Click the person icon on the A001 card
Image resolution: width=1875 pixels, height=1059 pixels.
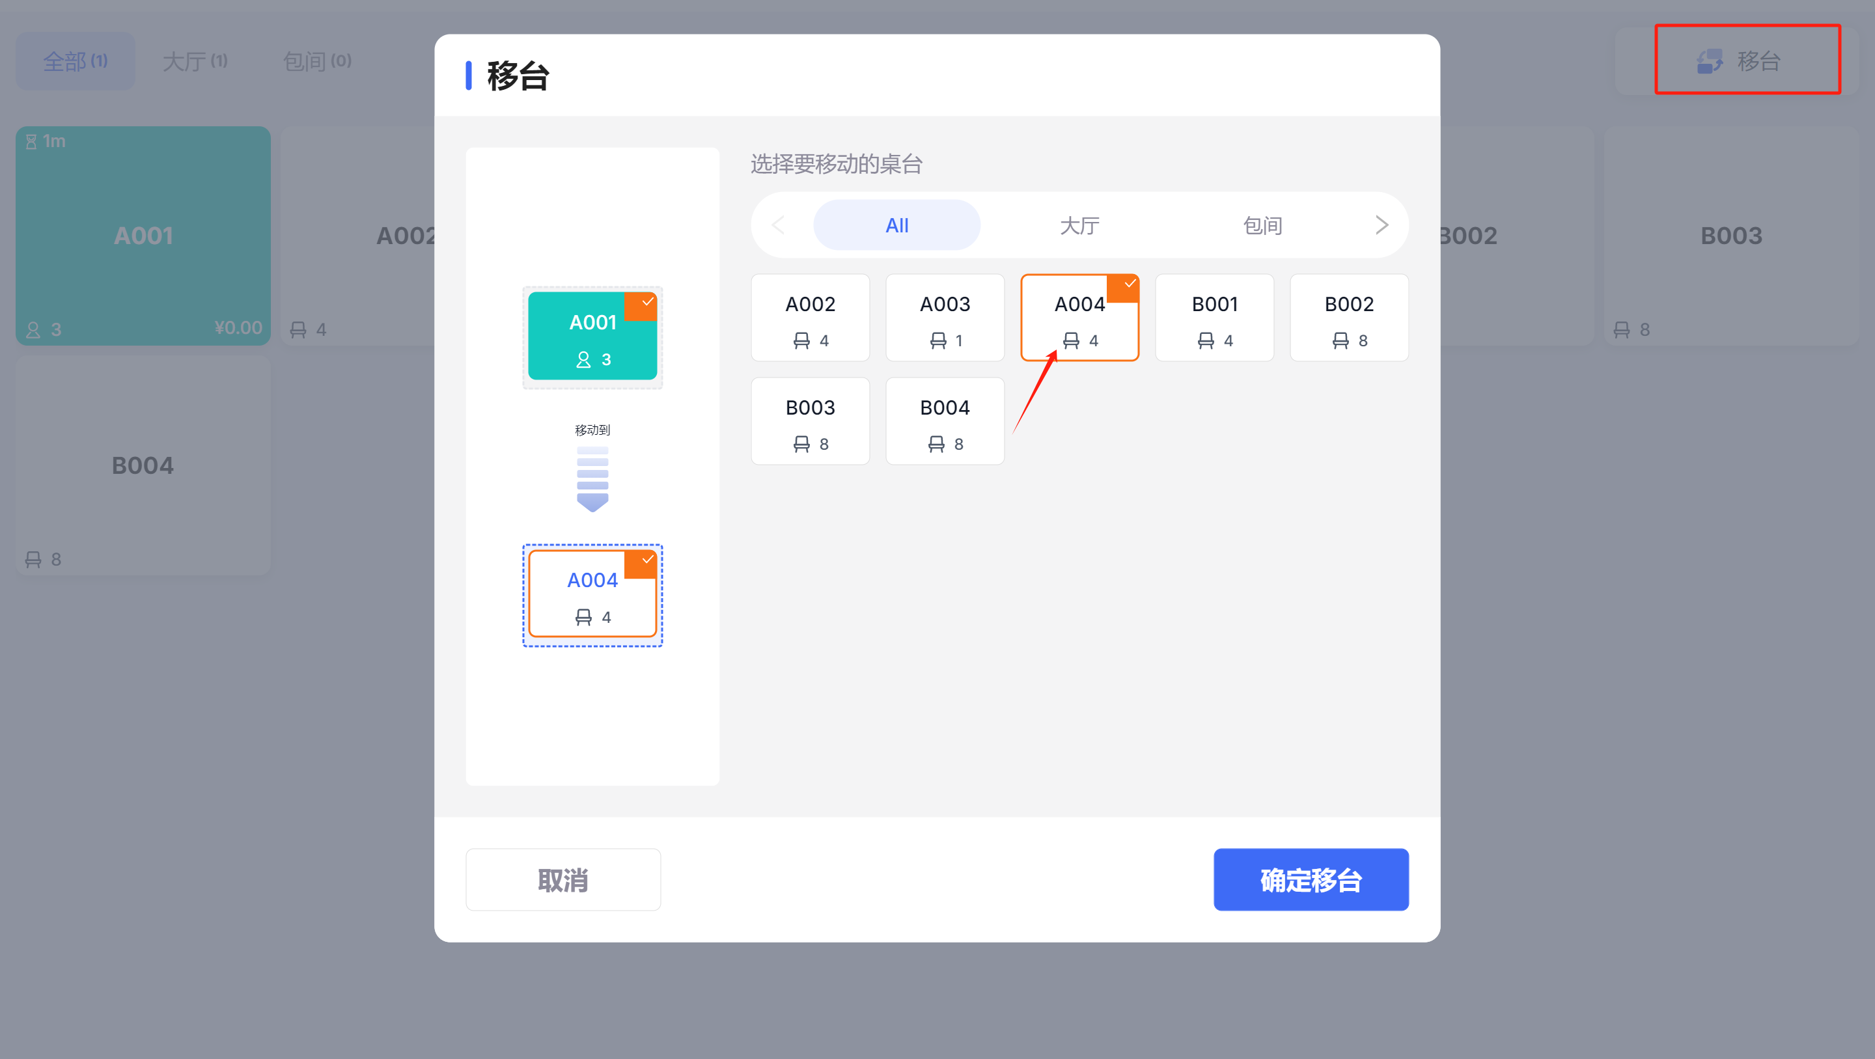[x=583, y=359]
